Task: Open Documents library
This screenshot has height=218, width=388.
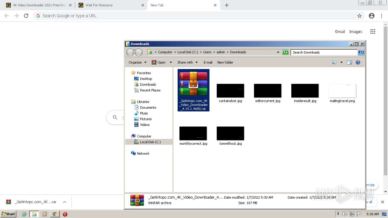Action: pos(148,107)
